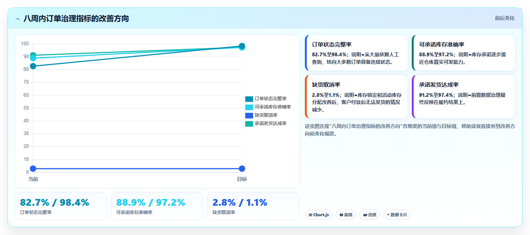
Task: Click the 2.8% / 1.1% stat value
Action: click(x=240, y=203)
